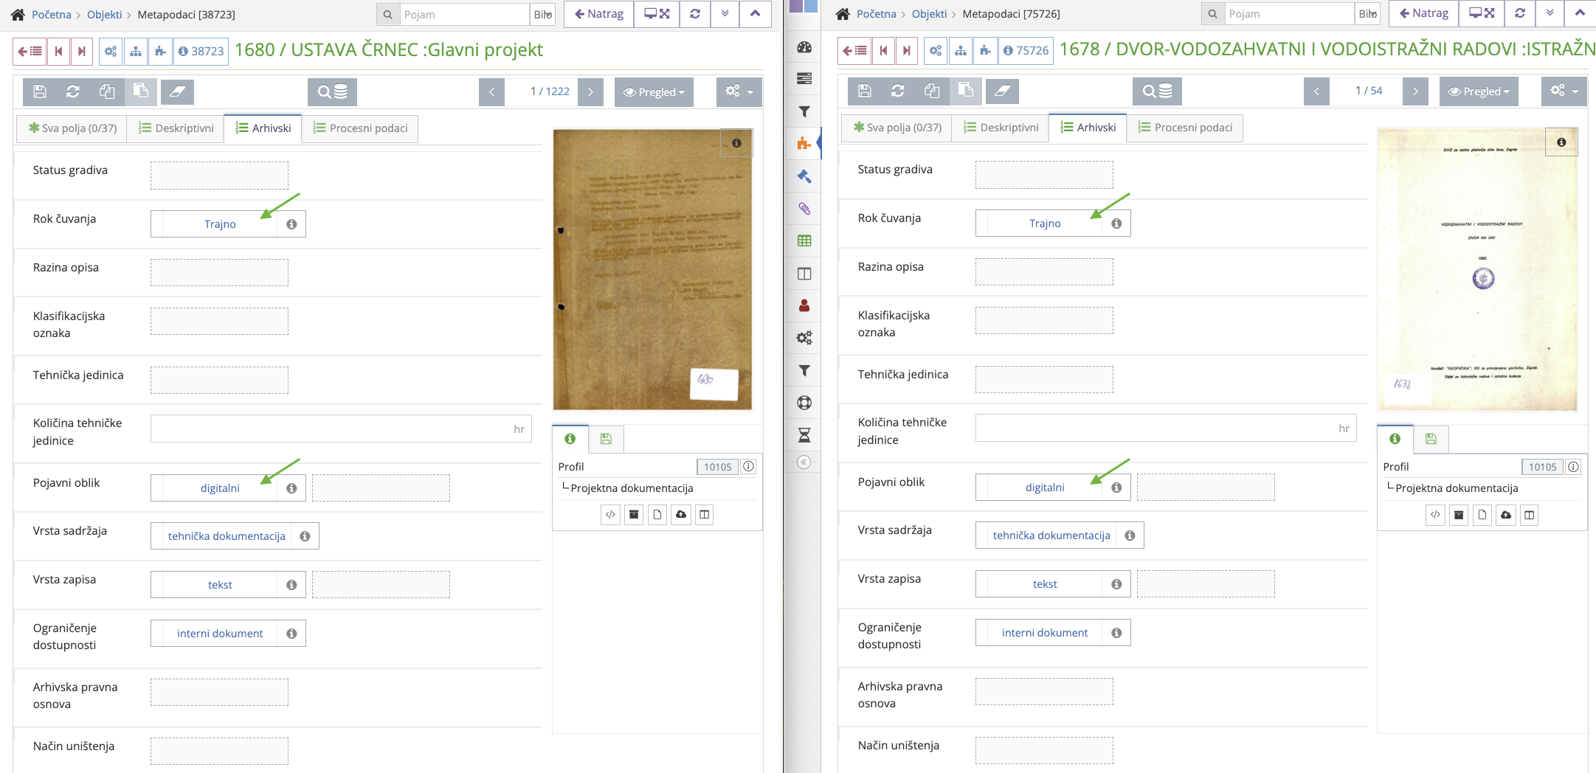Screen dimensions: 1596x773
Task: Click the eraser icon in the left window toolbar
Action: pyautogui.click(x=177, y=91)
